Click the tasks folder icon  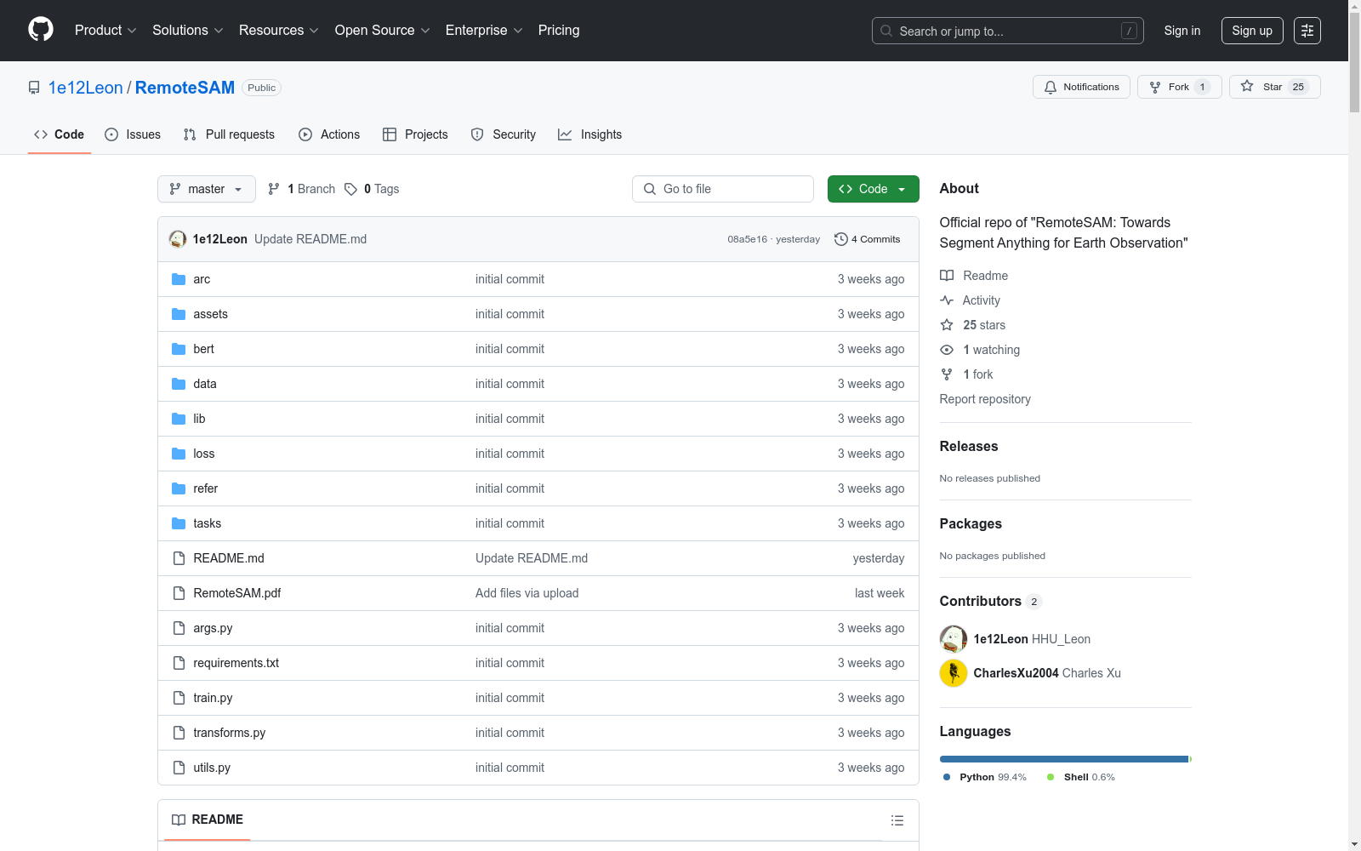point(179,523)
